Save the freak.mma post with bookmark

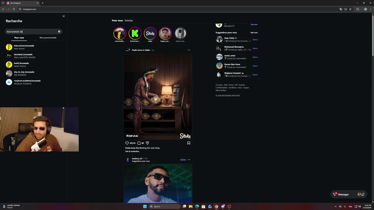pyautogui.click(x=189, y=143)
